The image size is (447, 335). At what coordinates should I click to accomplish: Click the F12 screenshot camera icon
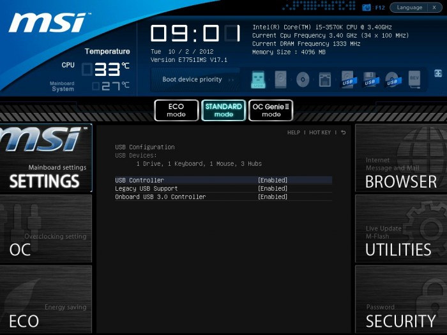pos(367,8)
